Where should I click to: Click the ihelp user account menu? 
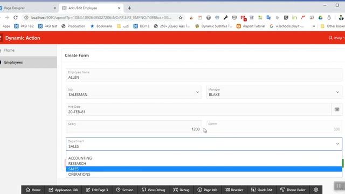pos(336,38)
